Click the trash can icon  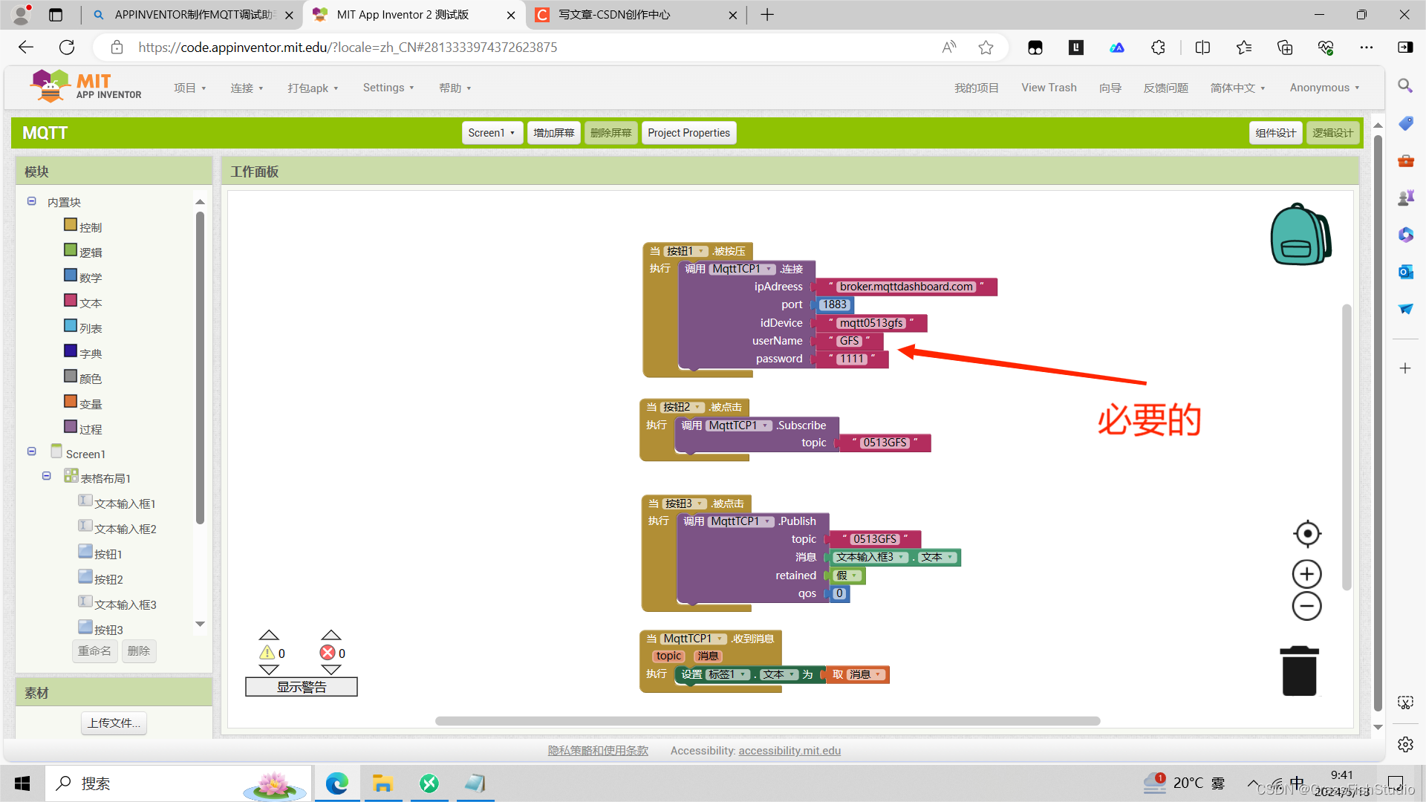(x=1299, y=671)
